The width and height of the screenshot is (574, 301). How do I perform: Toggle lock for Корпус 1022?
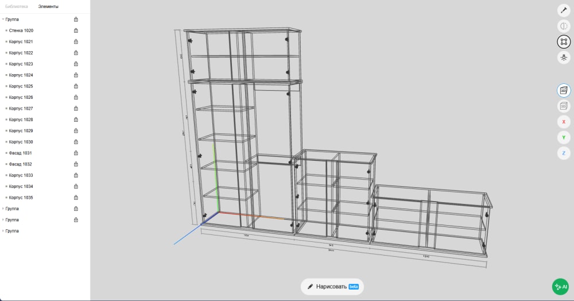point(76,53)
